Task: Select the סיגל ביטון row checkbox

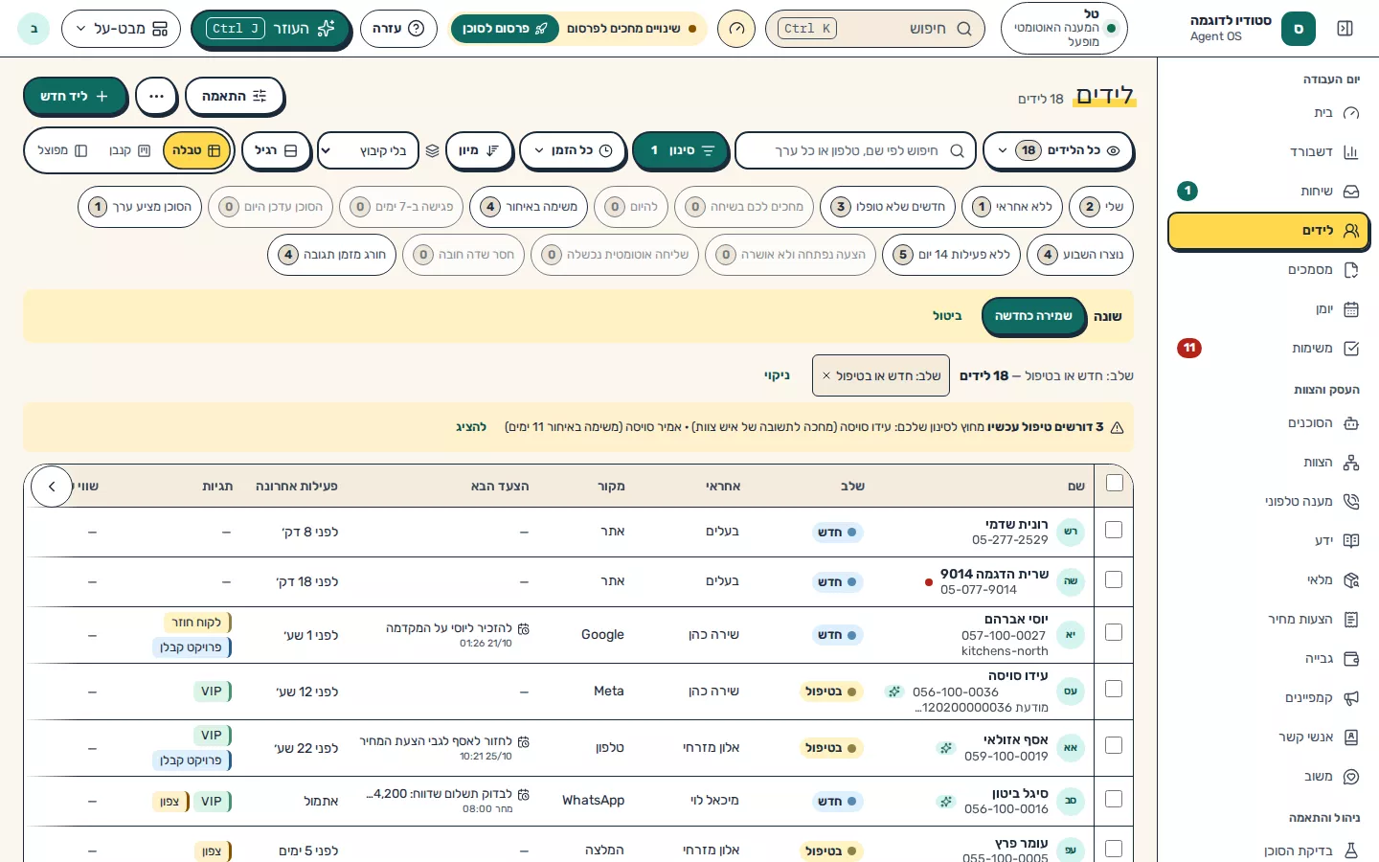Action: click(x=1114, y=799)
